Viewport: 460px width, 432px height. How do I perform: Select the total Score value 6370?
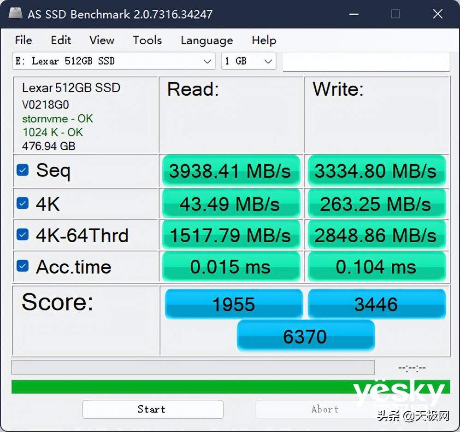pos(306,336)
